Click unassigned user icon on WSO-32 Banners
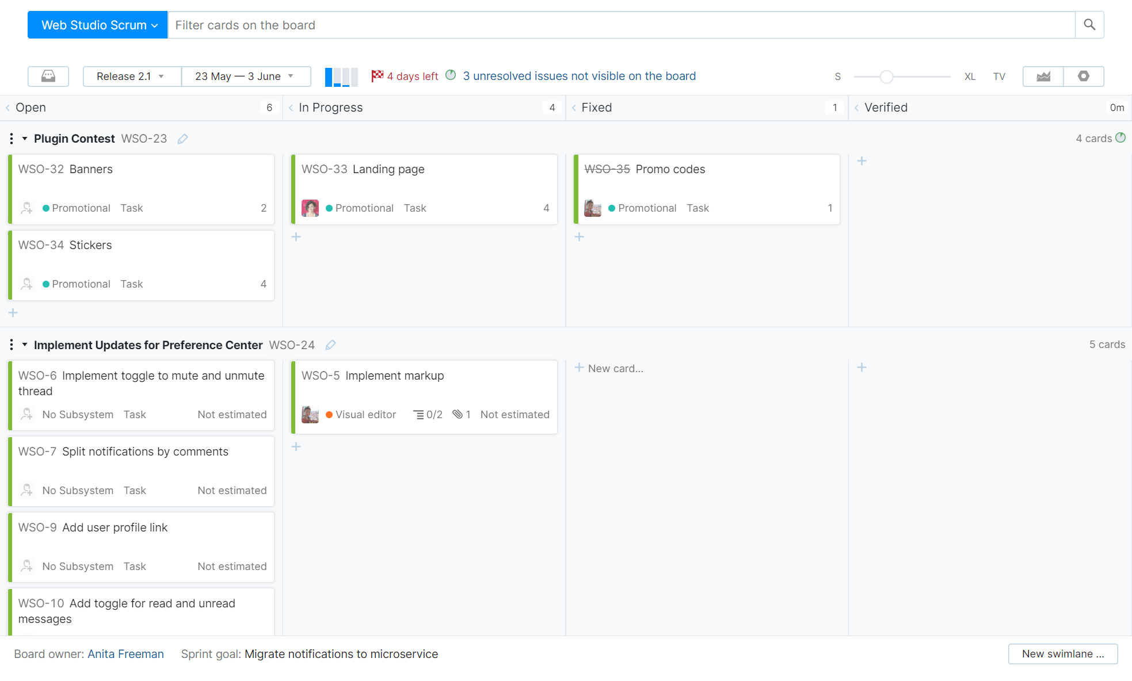The height and width of the screenshot is (681, 1132). (x=26, y=208)
